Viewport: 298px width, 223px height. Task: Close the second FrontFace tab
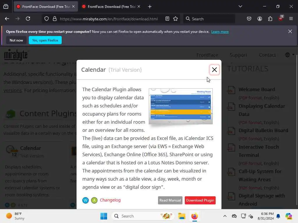pyautogui.click(x=139, y=7)
